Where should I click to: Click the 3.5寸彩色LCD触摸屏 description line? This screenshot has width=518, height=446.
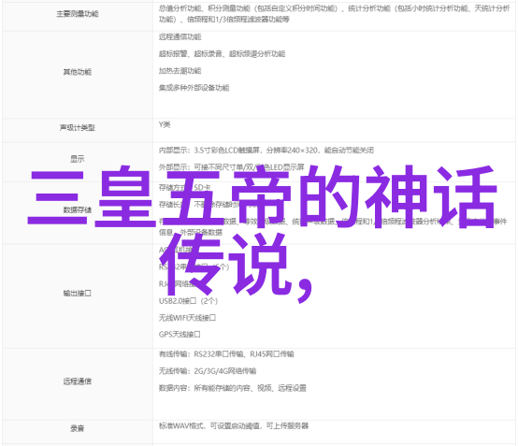pyautogui.click(x=266, y=151)
